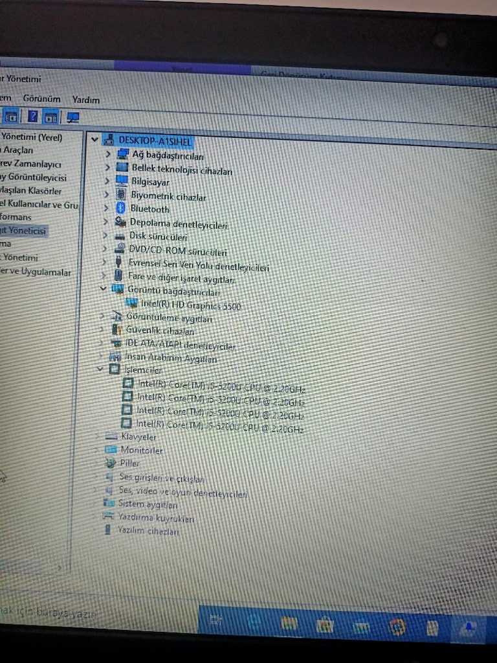Collapse the İşlemciler category arrow
This screenshot has width=497, height=663.
coord(100,368)
